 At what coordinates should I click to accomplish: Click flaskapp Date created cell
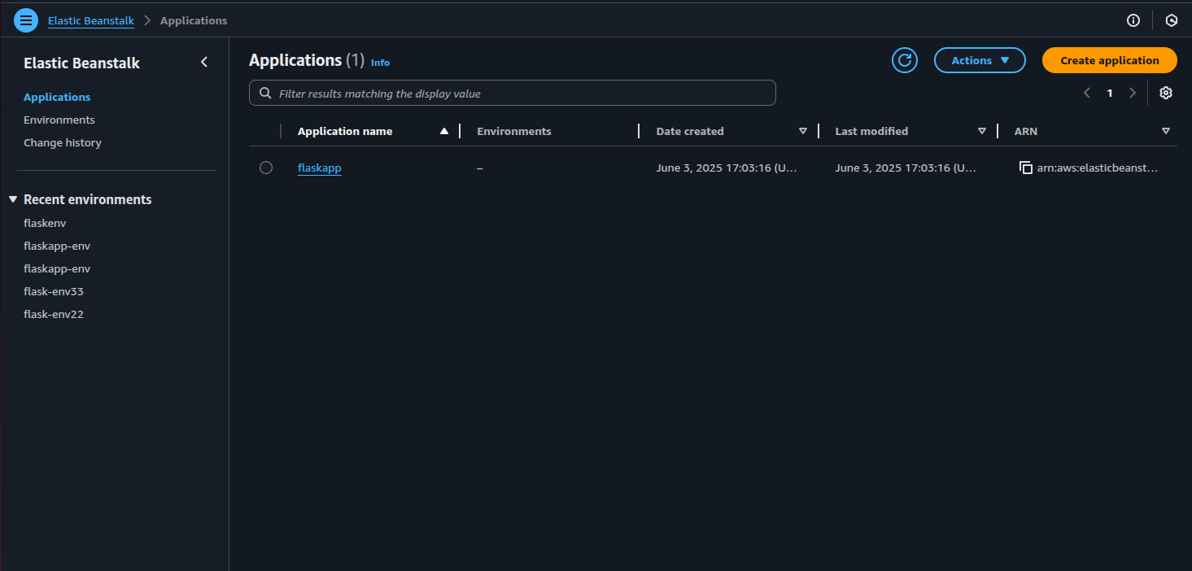point(727,168)
